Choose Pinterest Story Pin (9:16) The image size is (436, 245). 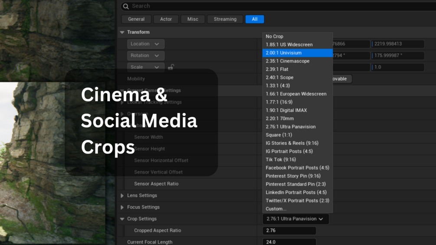tap(298, 176)
